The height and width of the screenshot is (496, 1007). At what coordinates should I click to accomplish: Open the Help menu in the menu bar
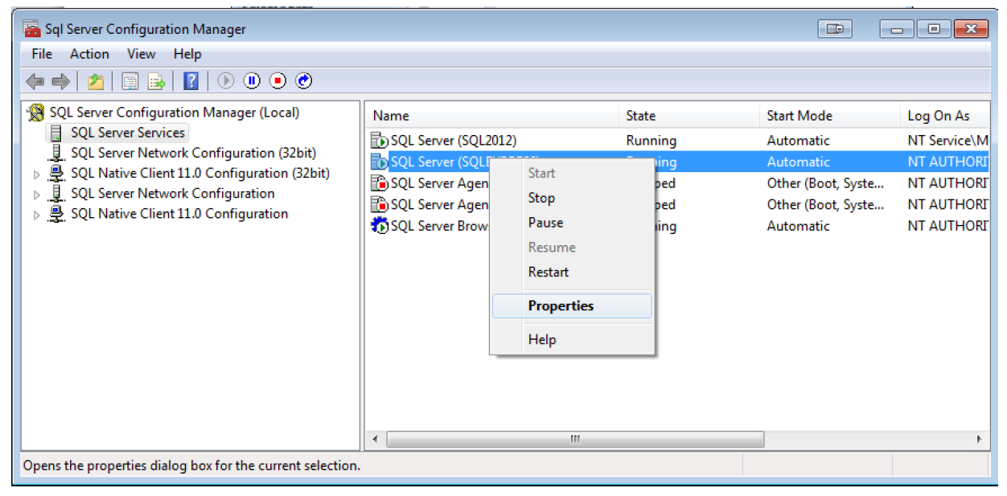point(187,54)
